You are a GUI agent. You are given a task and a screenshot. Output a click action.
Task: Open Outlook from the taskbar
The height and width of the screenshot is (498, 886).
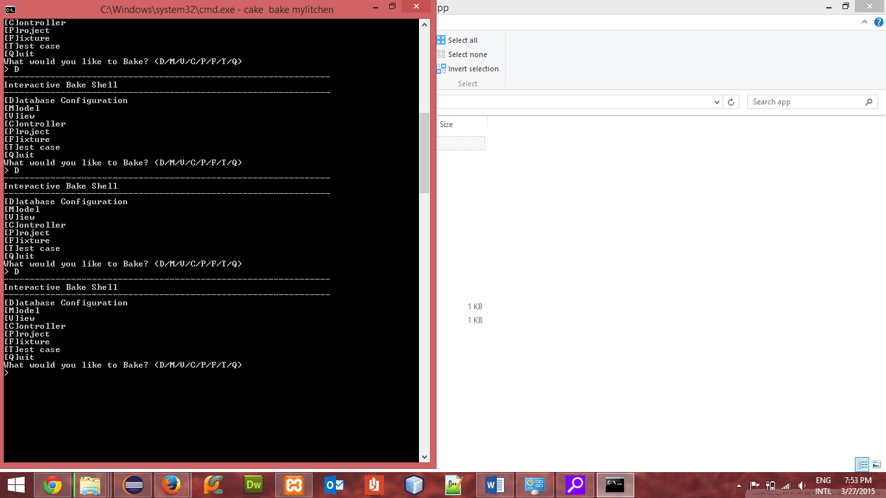tap(333, 484)
